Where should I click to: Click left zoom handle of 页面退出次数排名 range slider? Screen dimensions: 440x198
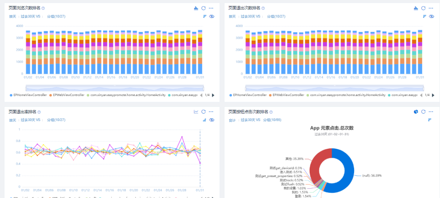pyautogui.click(x=246, y=88)
